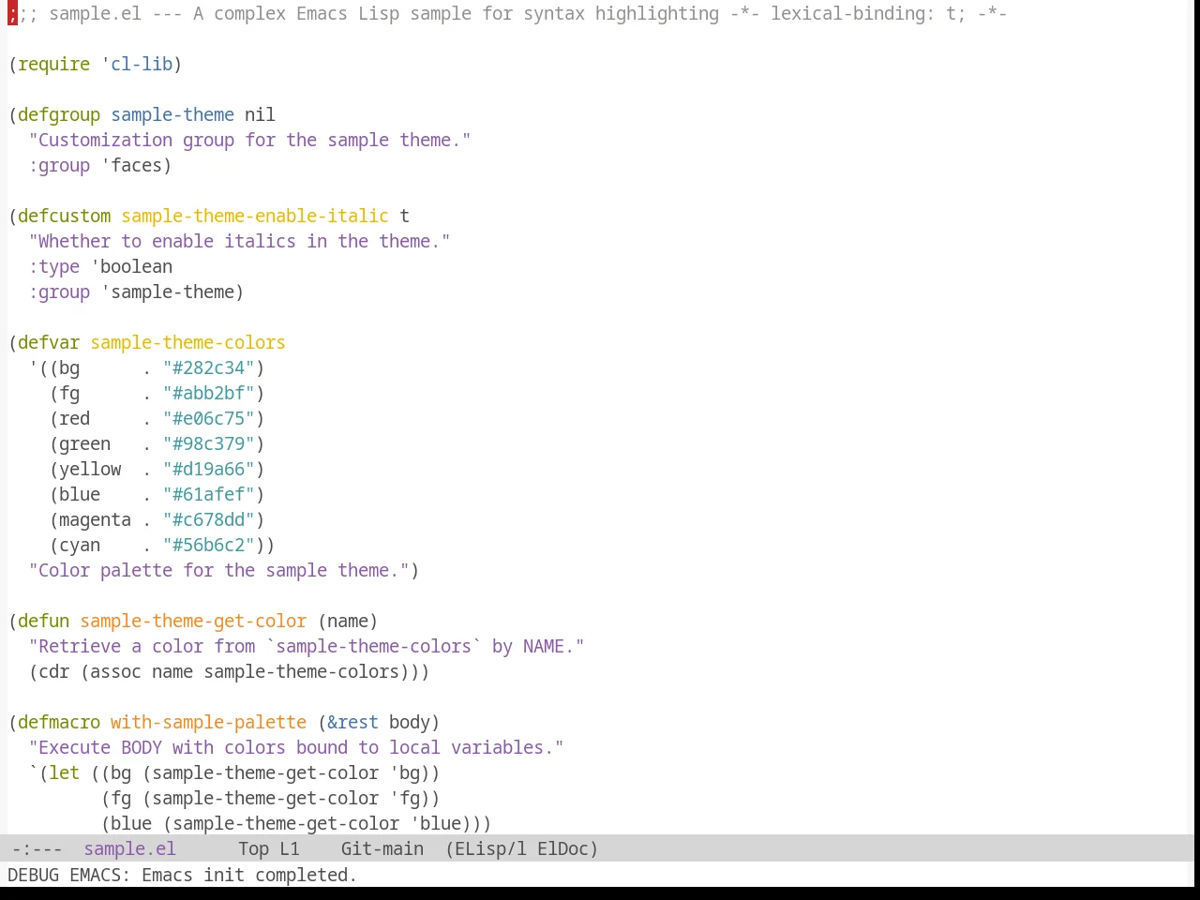Click function name 'sample-theme-get-color' after defun
Image resolution: width=1200 pixels, height=900 pixels.
pyautogui.click(x=193, y=621)
